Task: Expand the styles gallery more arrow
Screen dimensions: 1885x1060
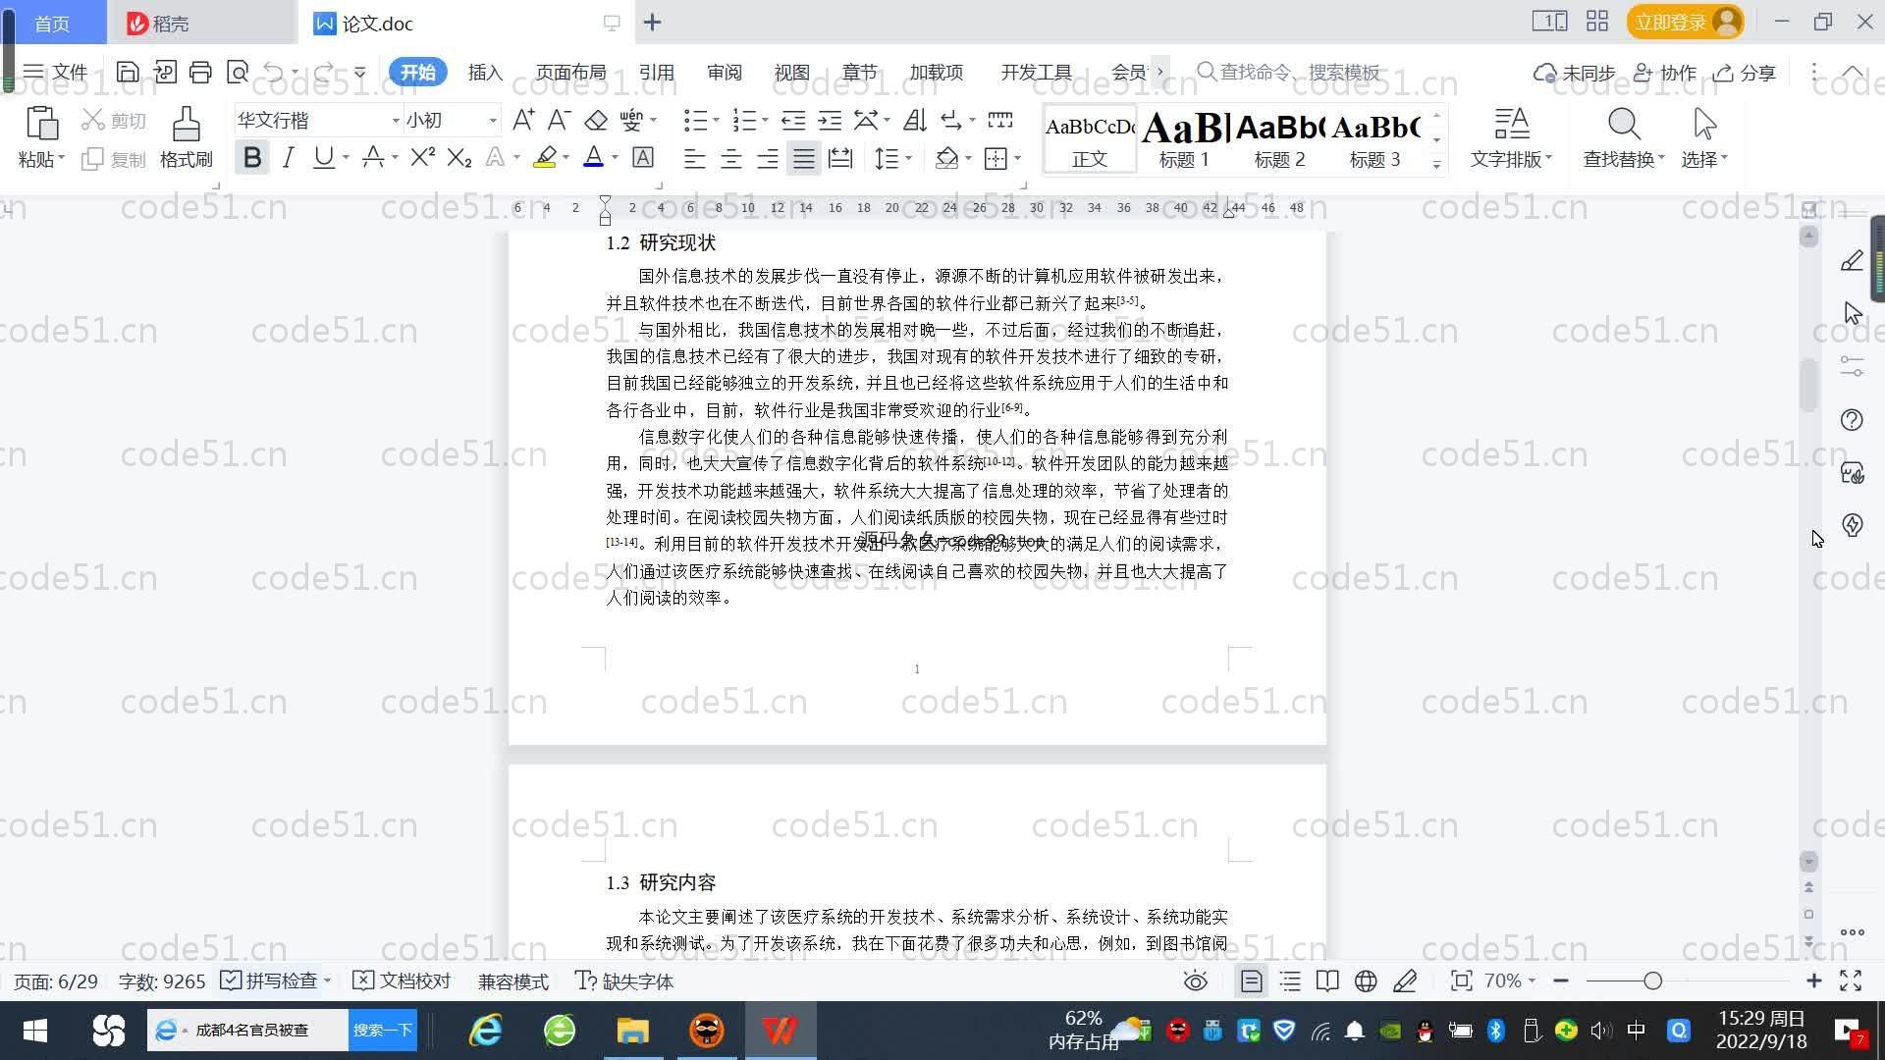Action: [1436, 164]
